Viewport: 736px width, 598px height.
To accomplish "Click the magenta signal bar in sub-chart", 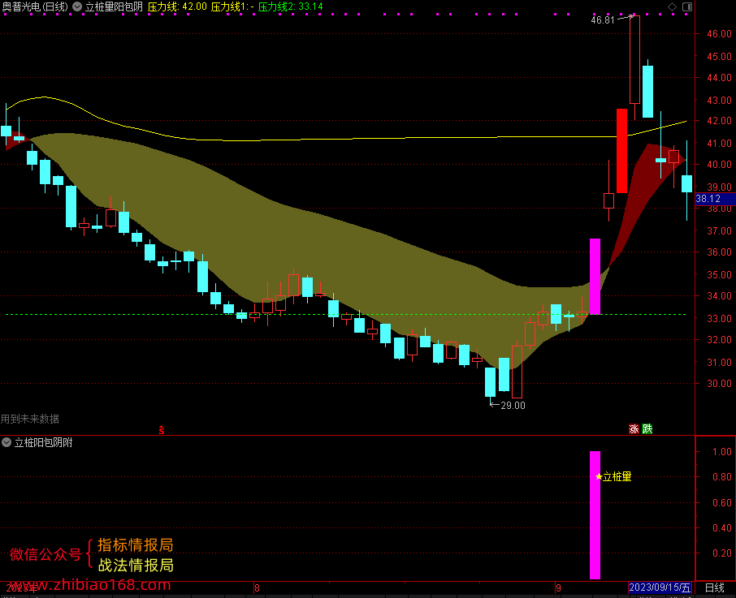I will pos(595,515).
